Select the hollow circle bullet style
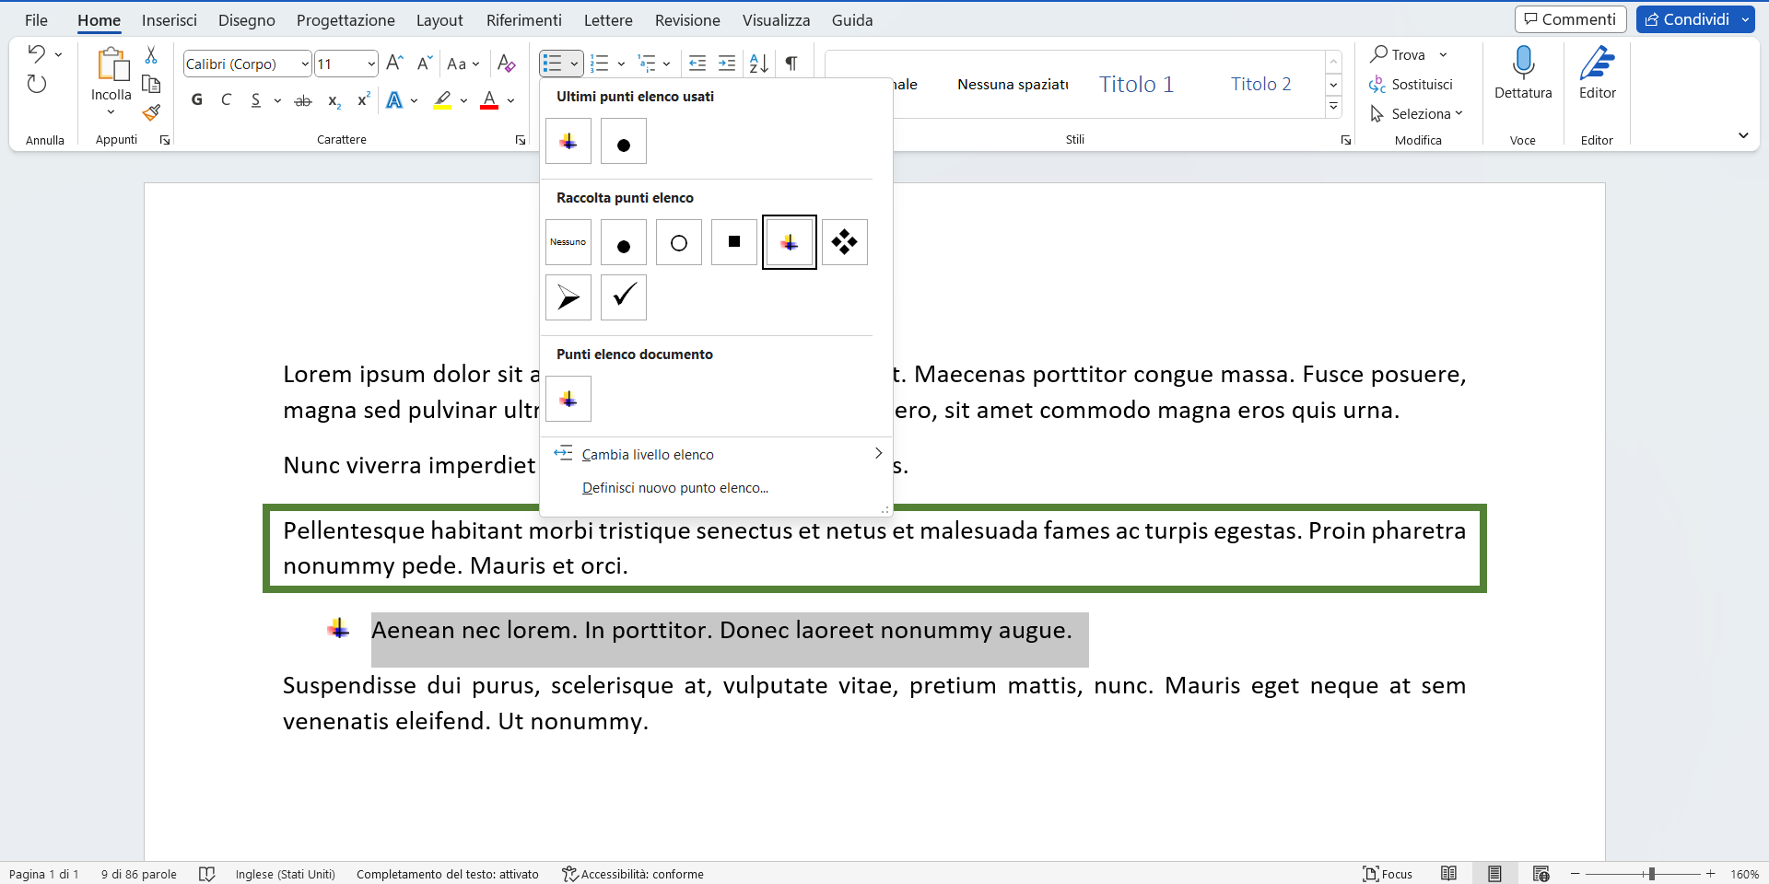This screenshot has height=884, width=1769. tap(678, 241)
